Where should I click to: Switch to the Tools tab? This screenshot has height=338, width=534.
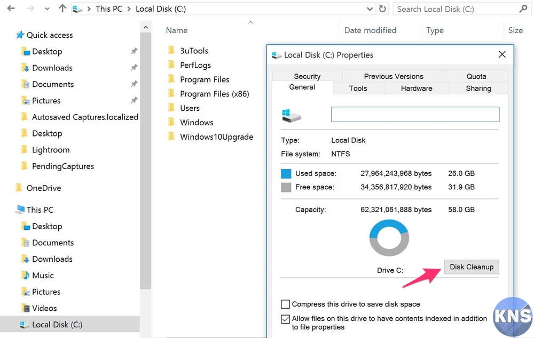coord(358,88)
